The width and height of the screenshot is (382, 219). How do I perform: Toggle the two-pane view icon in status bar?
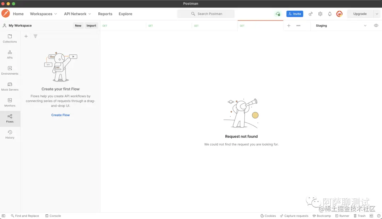371,216
